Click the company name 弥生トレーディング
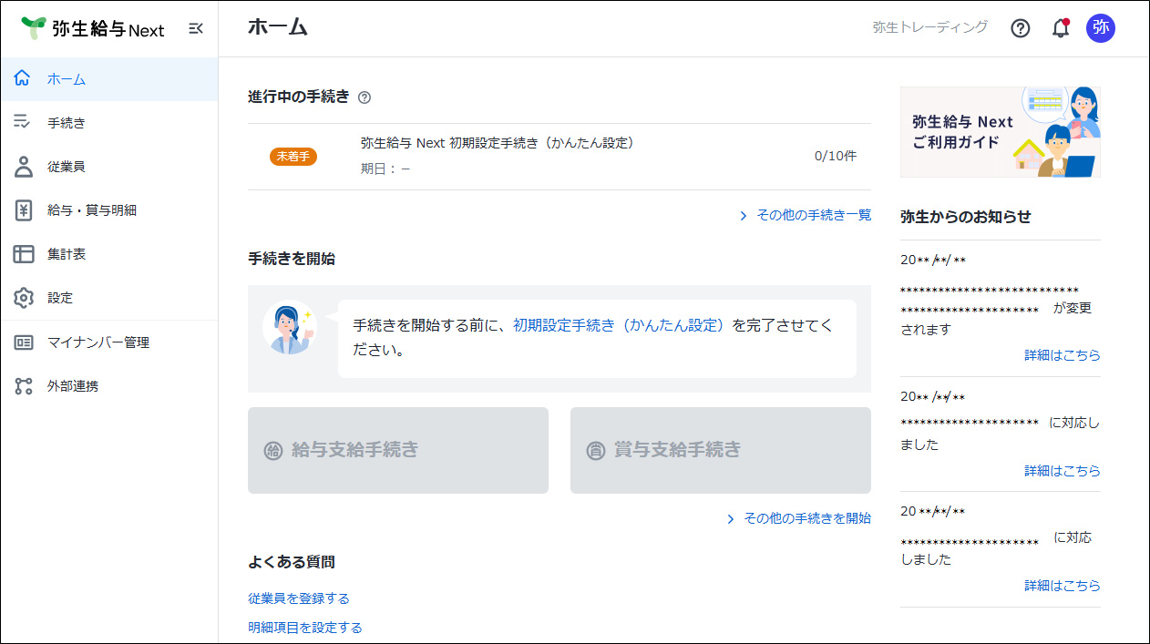 click(x=929, y=27)
